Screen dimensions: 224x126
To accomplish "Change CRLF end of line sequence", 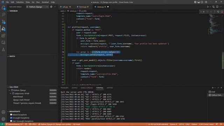I will [x=188, y=124].
